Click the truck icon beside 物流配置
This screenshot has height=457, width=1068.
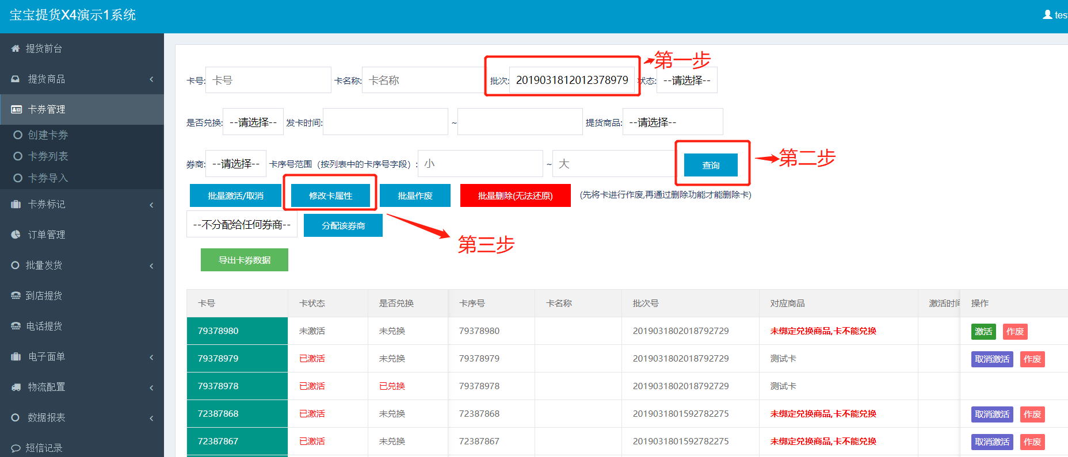click(x=16, y=387)
